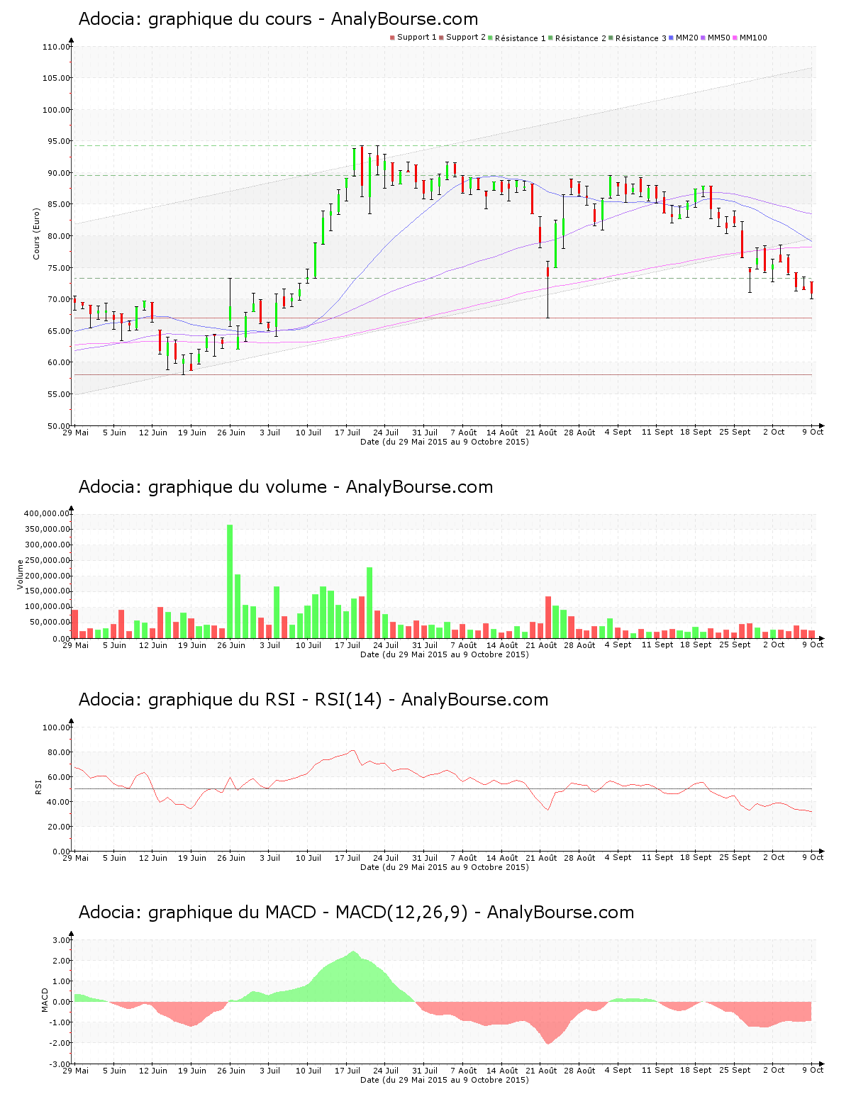Click '10 Juil' date under RSI chart
The height and width of the screenshot is (1099, 851).
coord(308,858)
